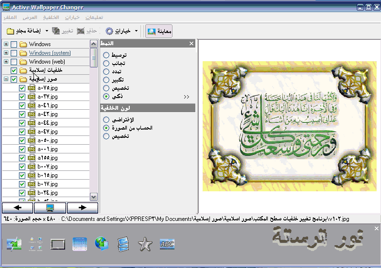The width and height of the screenshot is (381, 268).
Task: Select the ذكي style radio button
Action: (106, 96)
